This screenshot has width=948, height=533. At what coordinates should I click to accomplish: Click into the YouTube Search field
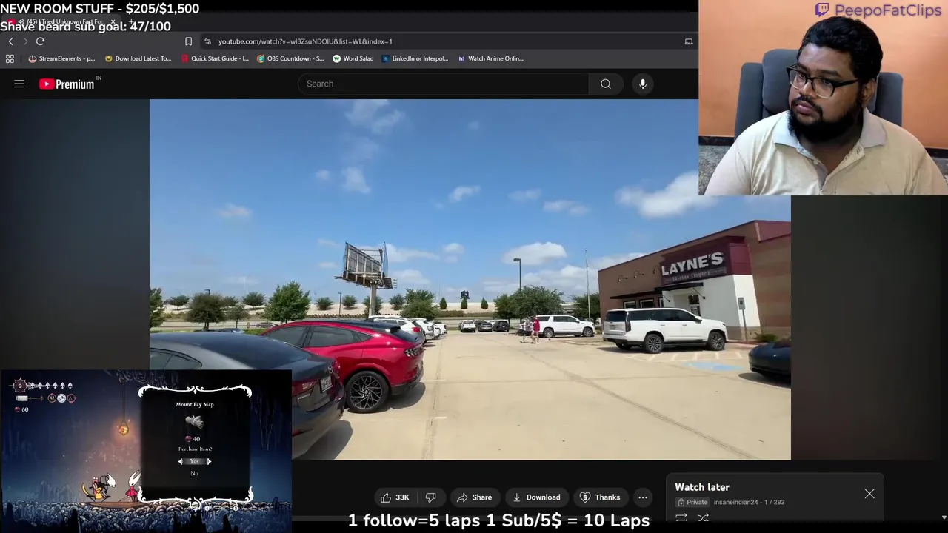[x=443, y=84]
